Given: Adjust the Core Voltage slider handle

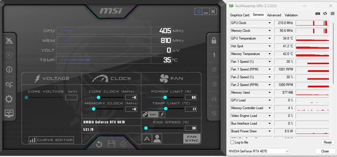Looking at the screenshot, I should tap(26, 97).
